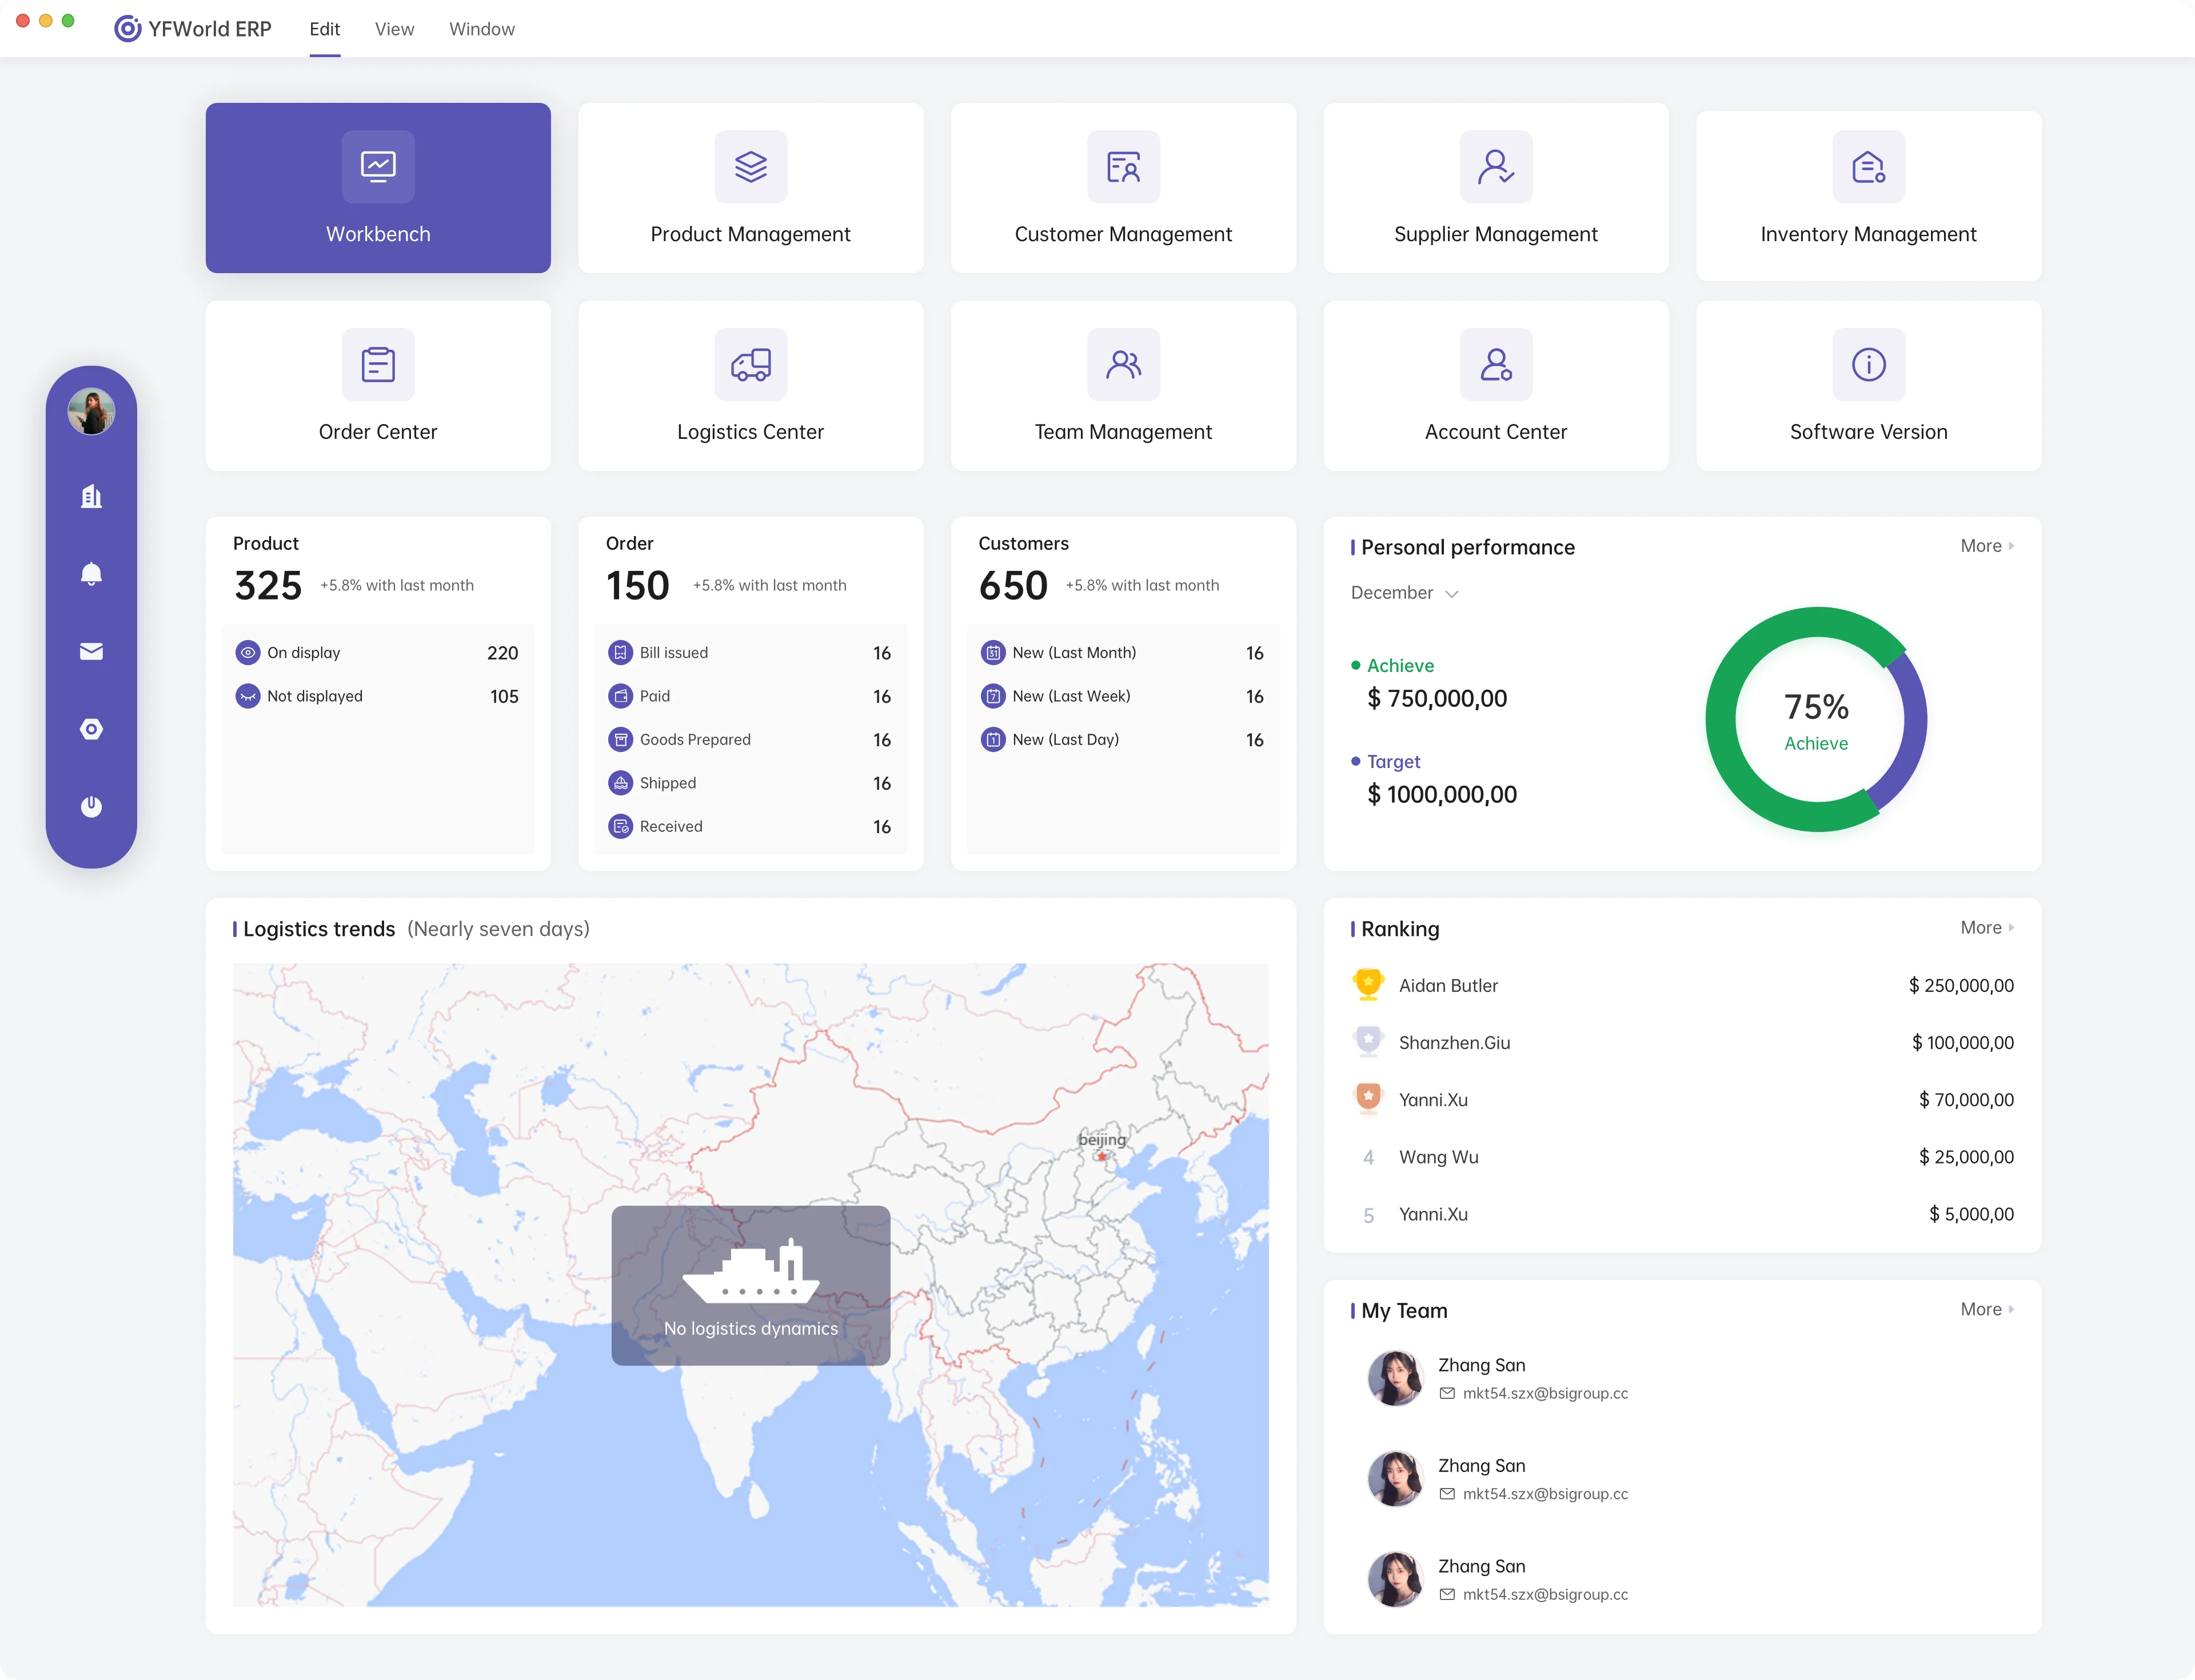Image resolution: width=2195 pixels, height=1680 pixels.
Task: Open the View menu
Action: pos(394,29)
